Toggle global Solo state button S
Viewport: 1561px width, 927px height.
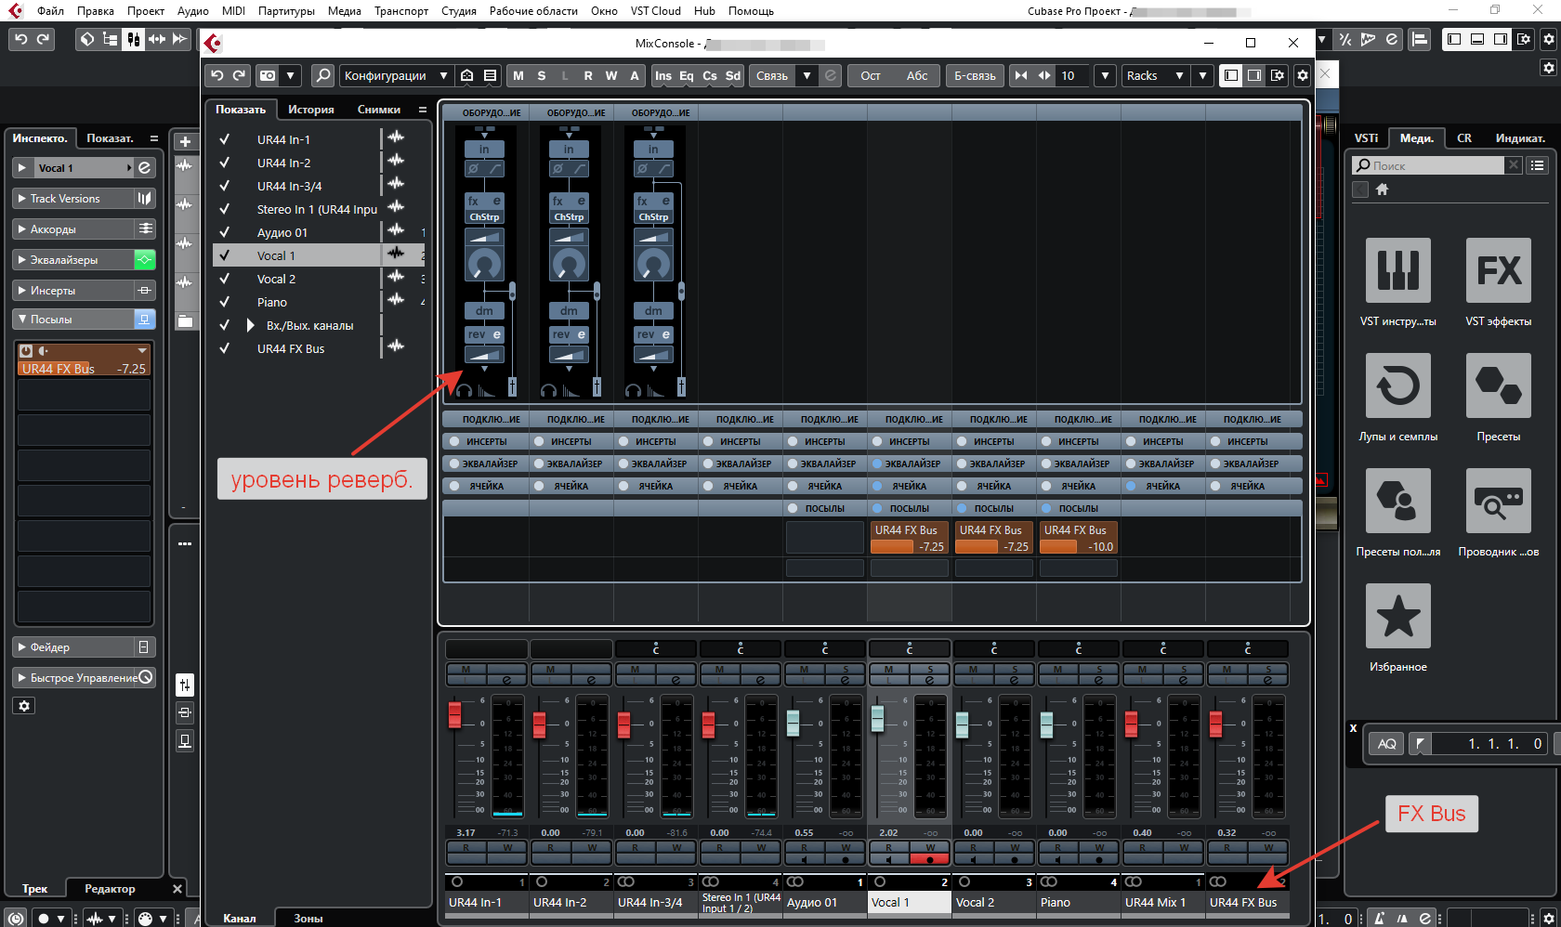pos(542,75)
